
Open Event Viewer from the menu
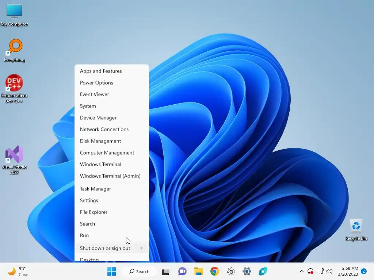pos(112,94)
